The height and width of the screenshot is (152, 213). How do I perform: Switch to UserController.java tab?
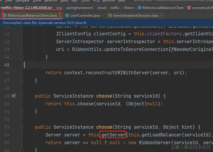point(85,16)
